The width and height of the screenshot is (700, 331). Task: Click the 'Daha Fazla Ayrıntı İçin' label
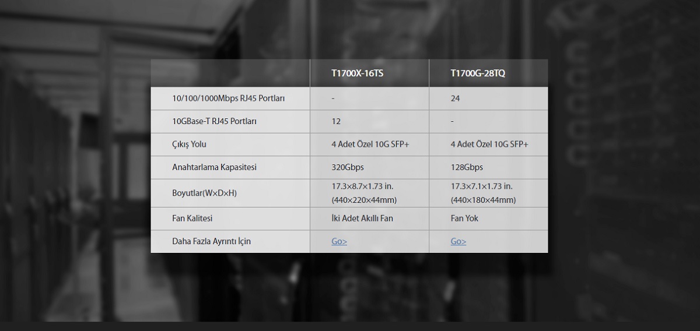pos(211,241)
